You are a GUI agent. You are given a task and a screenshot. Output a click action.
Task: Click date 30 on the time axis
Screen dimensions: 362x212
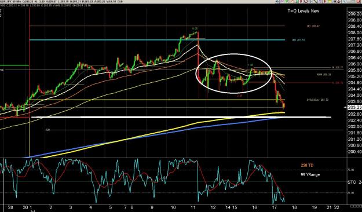[25, 207]
